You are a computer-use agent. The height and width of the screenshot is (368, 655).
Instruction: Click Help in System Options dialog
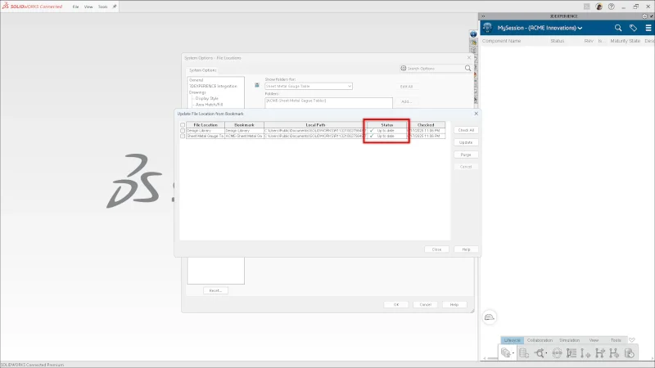coord(454,304)
